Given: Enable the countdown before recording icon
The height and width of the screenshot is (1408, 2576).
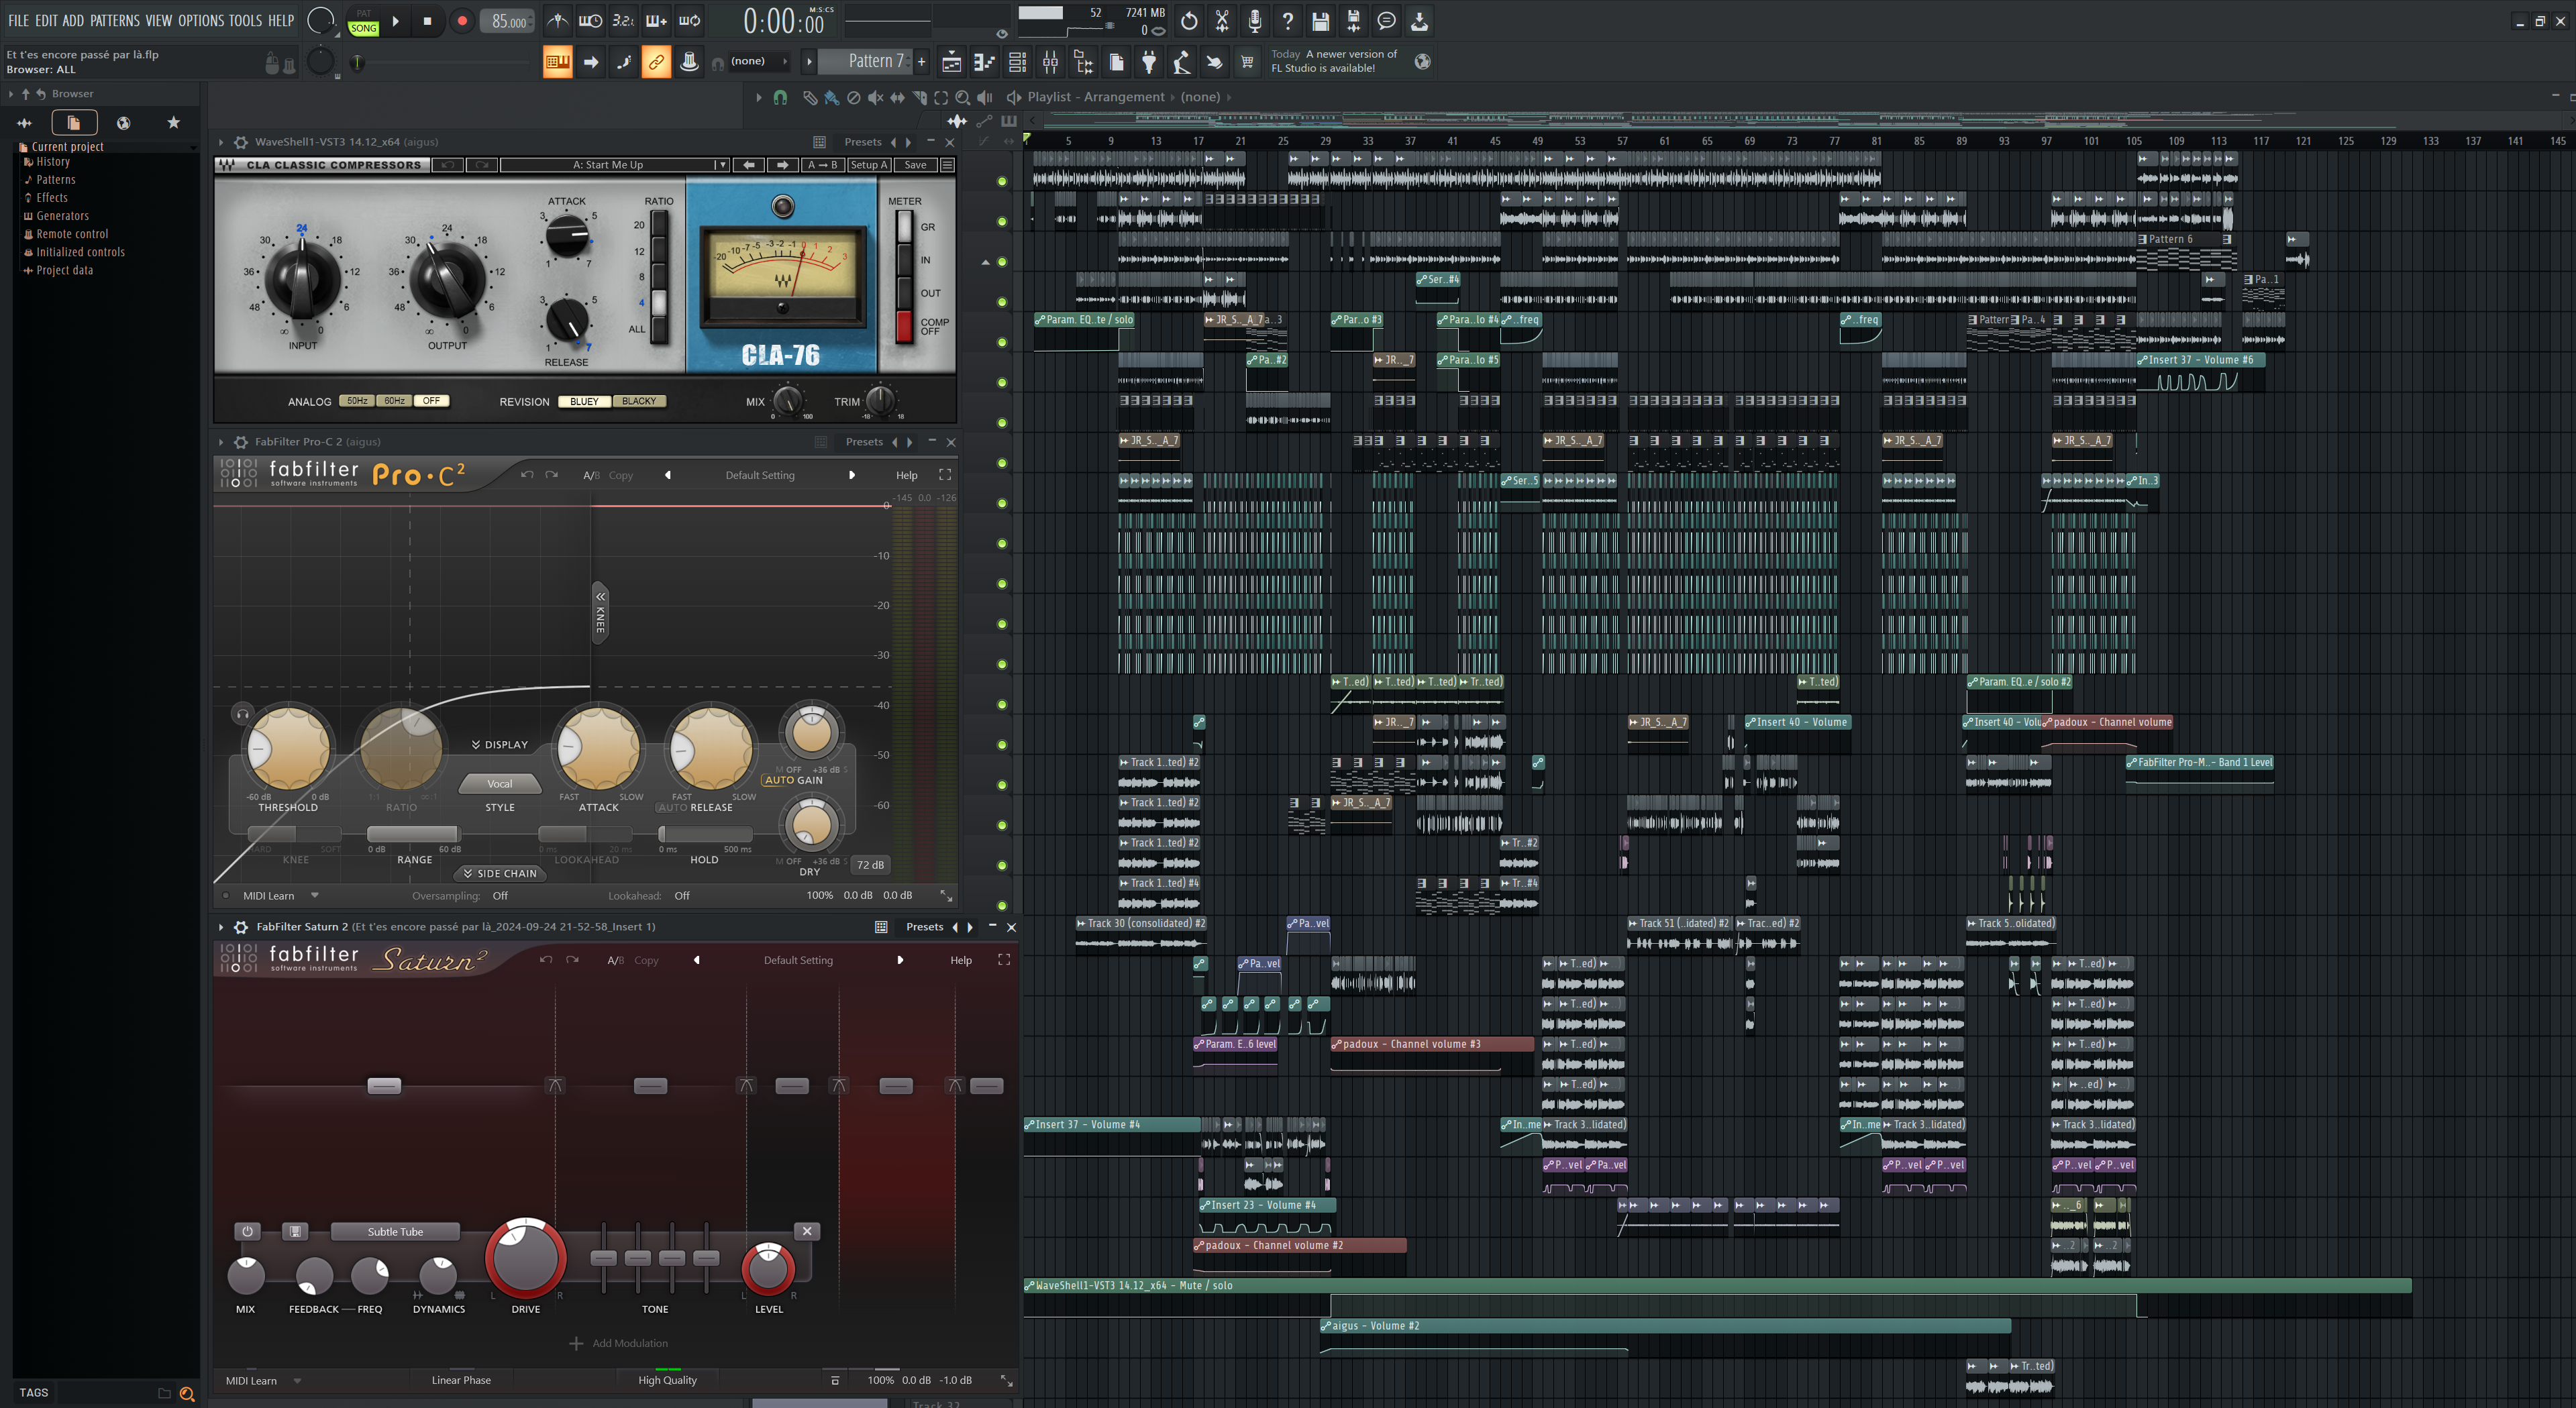Looking at the screenshot, I should pos(623,20).
